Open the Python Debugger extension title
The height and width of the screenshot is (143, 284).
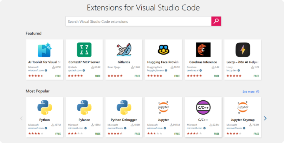click(124, 120)
